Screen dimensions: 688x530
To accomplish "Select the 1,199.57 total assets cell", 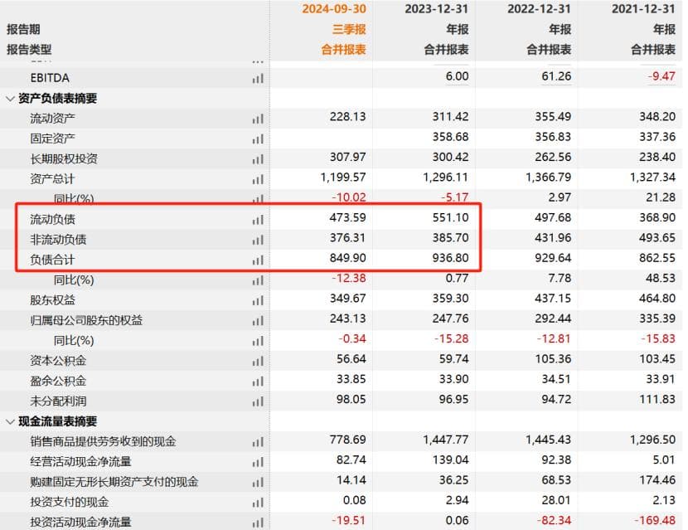I will click(342, 177).
